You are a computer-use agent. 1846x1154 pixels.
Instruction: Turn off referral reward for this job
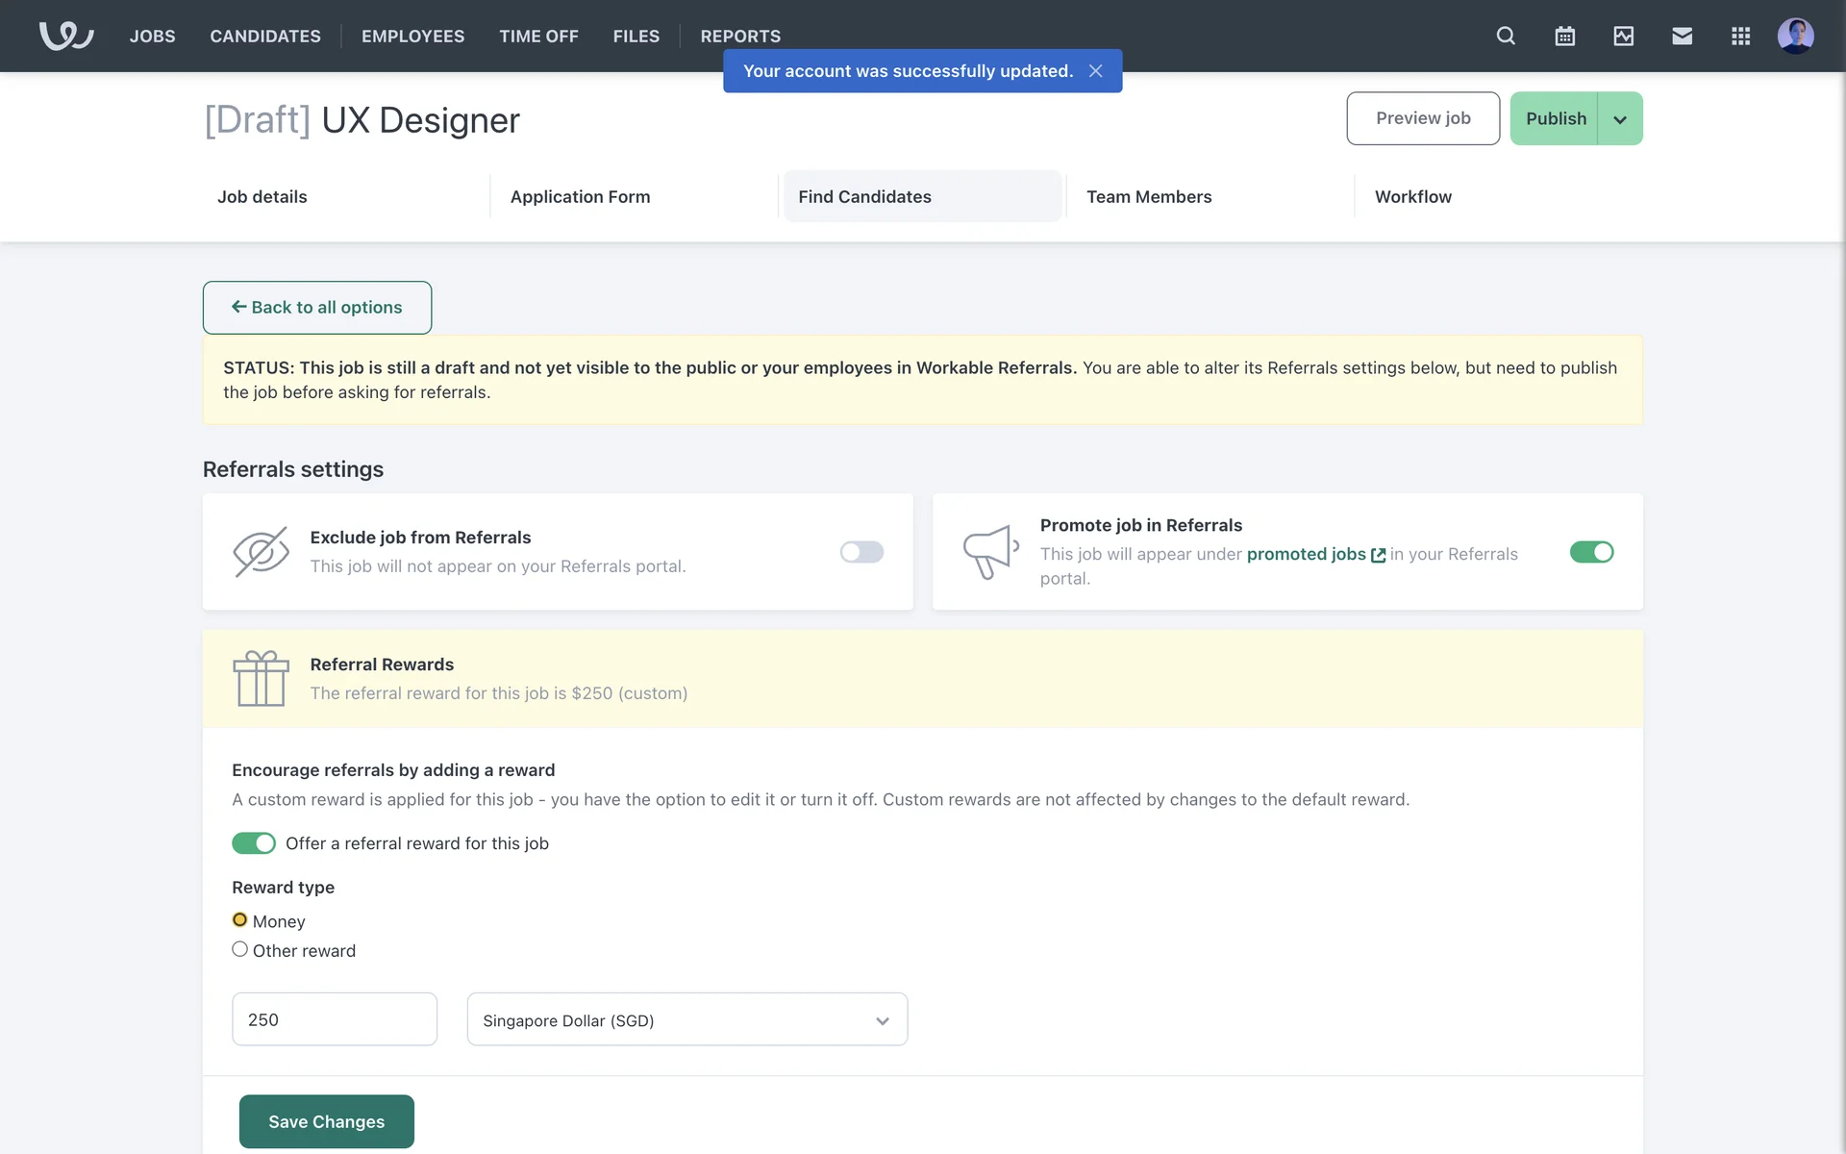254,843
